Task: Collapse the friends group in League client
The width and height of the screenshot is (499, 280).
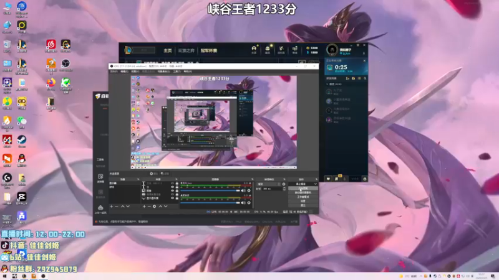Action: pos(327,84)
